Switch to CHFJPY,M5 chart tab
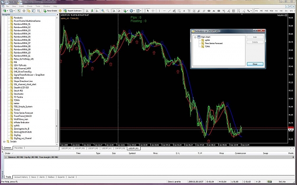Image resolution: width=297 pixels, height=185 pixels. coord(120,149)
